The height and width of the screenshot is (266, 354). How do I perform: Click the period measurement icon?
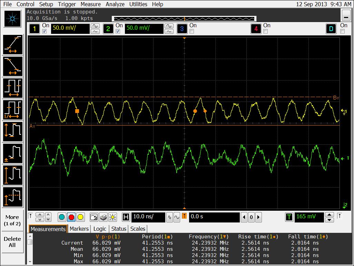[x=13, y=88]
